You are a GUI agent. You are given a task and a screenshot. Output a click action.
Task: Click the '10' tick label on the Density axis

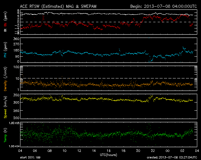[17, 78]
